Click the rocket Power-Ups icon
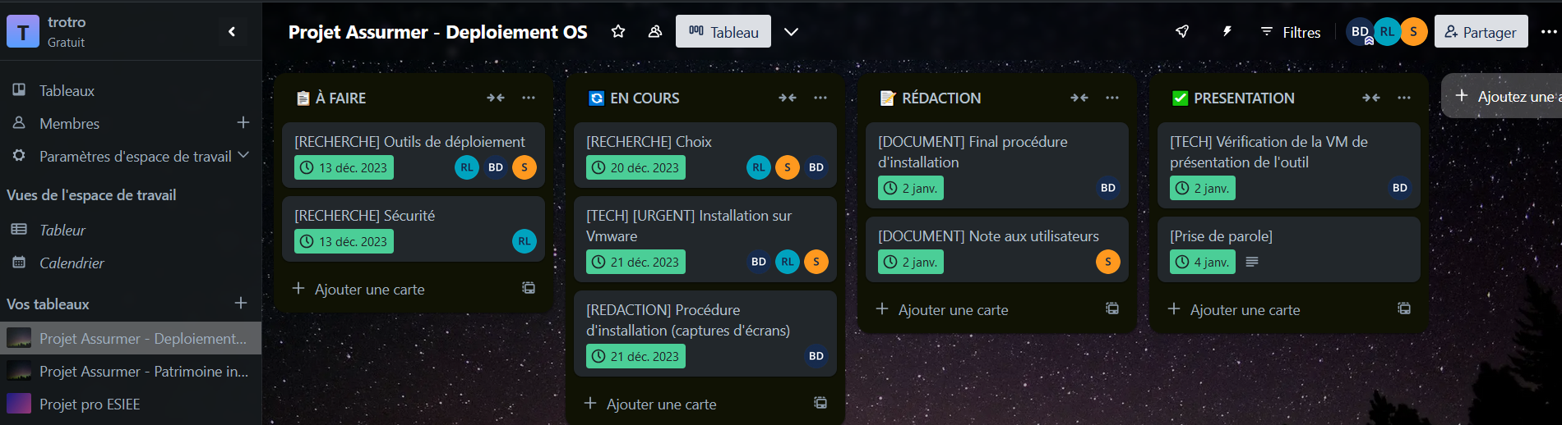Viewport: 1562px width, 425px height. pos(1182,32)
